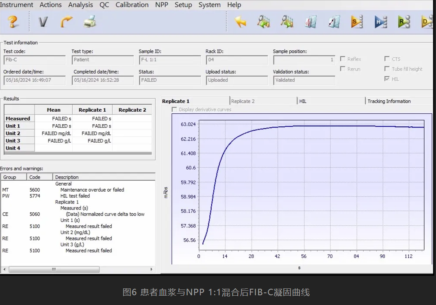Open the Instrument menu
The height and width of the screenshot is (305, 436).
point(16,5)
